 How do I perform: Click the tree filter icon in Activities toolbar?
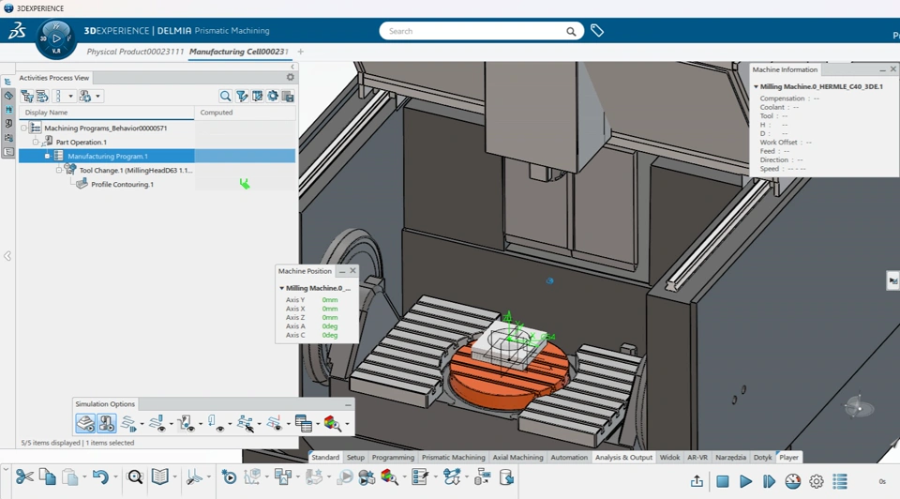[x=27, y=97]
